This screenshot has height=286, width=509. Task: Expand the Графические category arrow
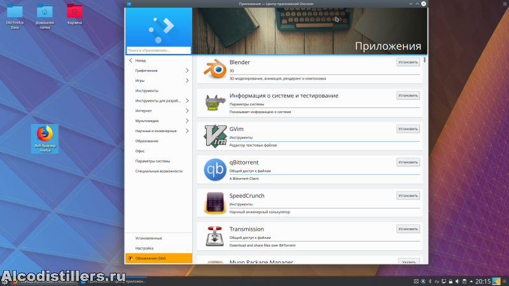point(187,71)
